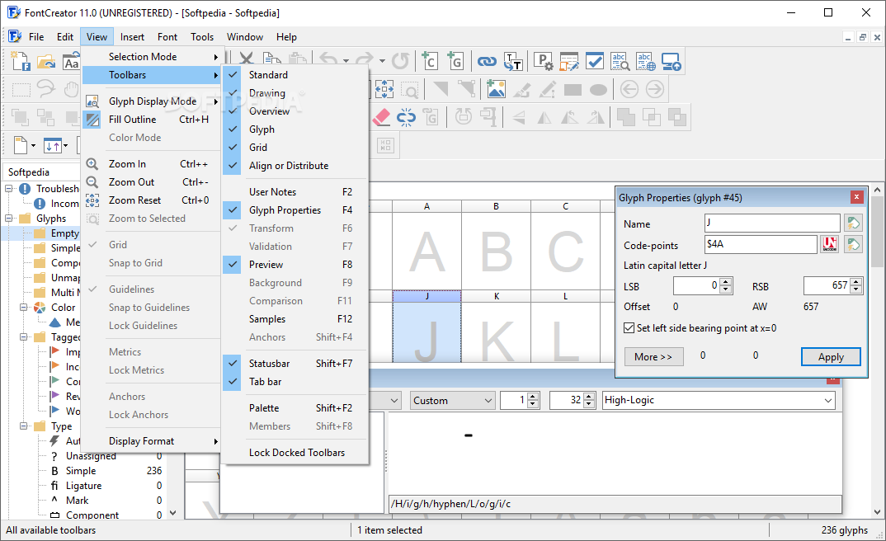Select the rectangle selection tool icon
Image resolution: width=886 pixels, height=541 pixels.
[21, 89]
